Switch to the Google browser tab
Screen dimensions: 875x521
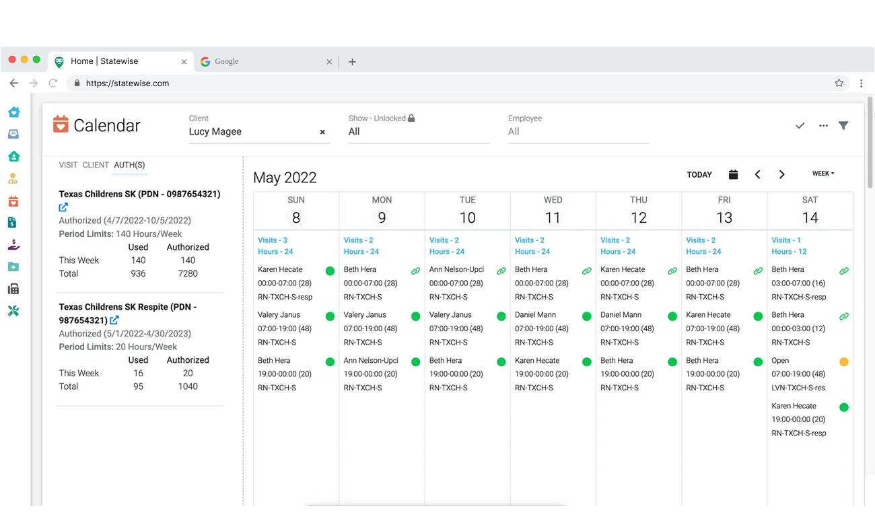[266, 61]
